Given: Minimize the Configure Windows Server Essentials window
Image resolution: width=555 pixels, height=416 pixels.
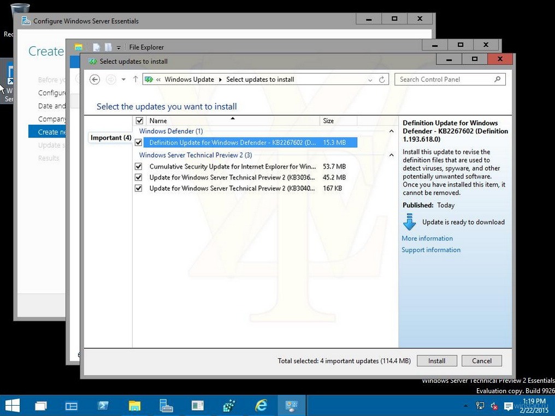Looking at the screenshot, I should pyautogui.click(x=369, y=19).
